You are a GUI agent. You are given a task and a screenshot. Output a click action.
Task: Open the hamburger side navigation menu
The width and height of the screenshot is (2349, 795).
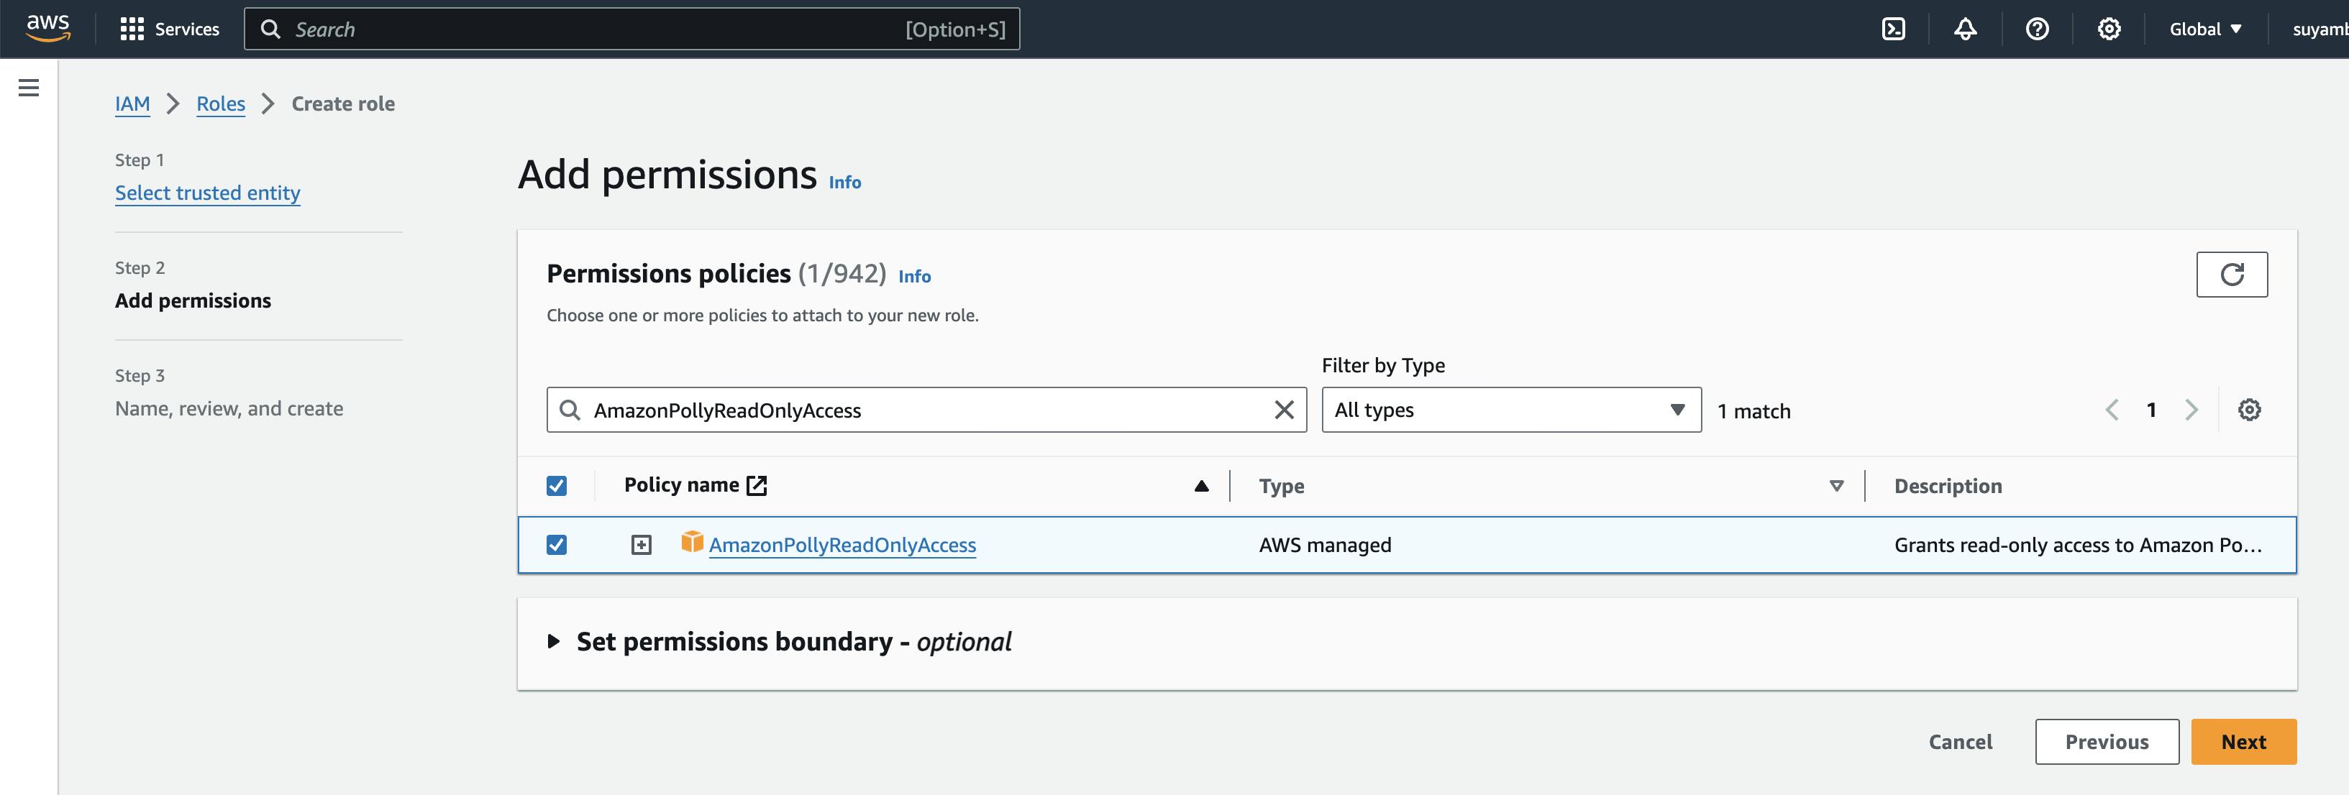click(x=29, y=88)
